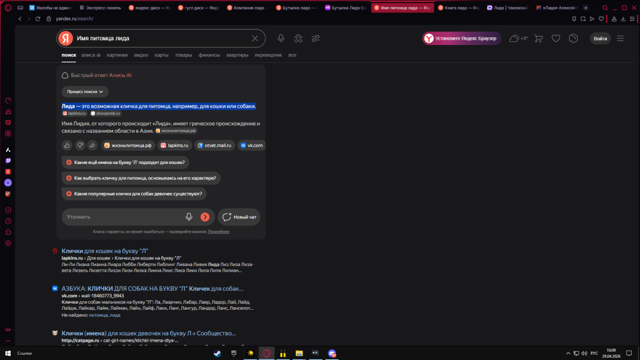This screenshot has width=640, height=360.
Task: Open Extensions cube in Opera sidebar
Action: coord(8,232)
